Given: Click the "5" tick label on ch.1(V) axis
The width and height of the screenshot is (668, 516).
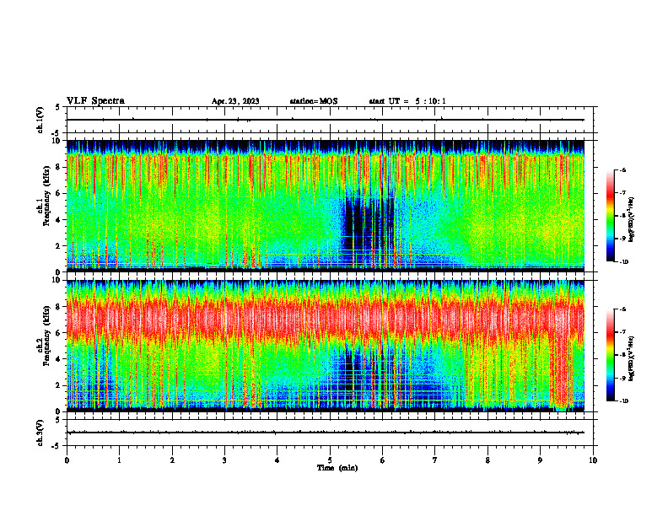Looking at the screenshot, I should [x=58, y=108].
